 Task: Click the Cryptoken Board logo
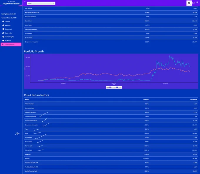pyautogui.click(x=11, y=3)
